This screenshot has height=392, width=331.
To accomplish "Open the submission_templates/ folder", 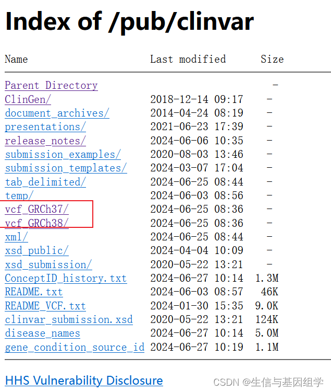I will click(x=66, y=168).
